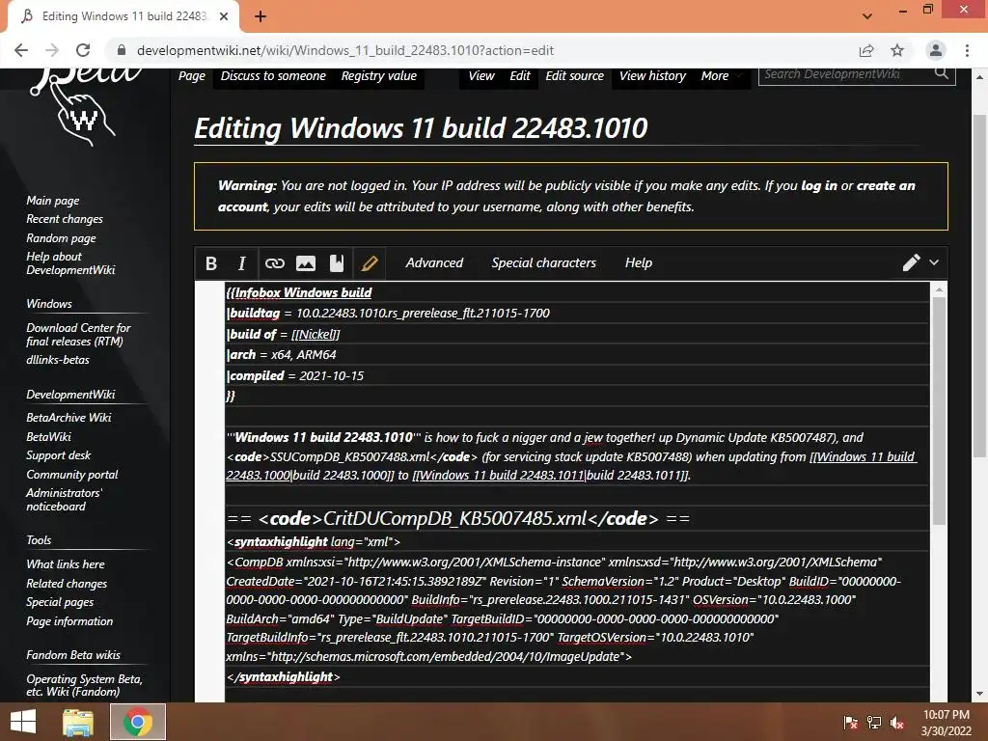The width and height of the screenshot is (988, 741).
Task: Click the wiki search magnifier icon
Action: tap(942, 73)
